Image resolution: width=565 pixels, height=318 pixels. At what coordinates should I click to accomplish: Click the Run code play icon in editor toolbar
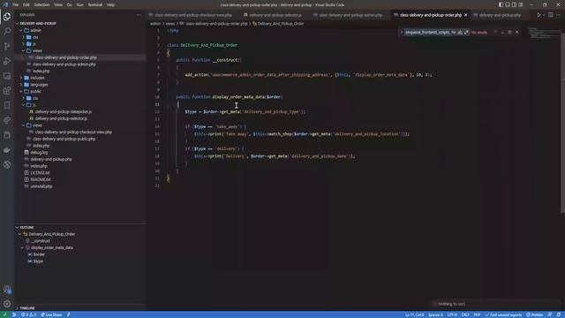click(539, 15)
